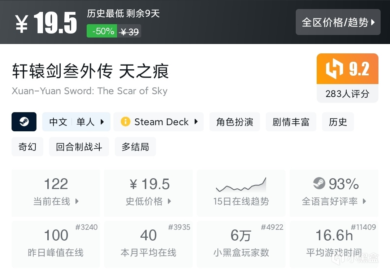Click the Xiaoheihe score logo icon
Viewport: 390px width, 272px height.
[334, 69]
